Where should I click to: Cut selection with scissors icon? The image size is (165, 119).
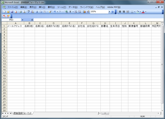[37, 12]
